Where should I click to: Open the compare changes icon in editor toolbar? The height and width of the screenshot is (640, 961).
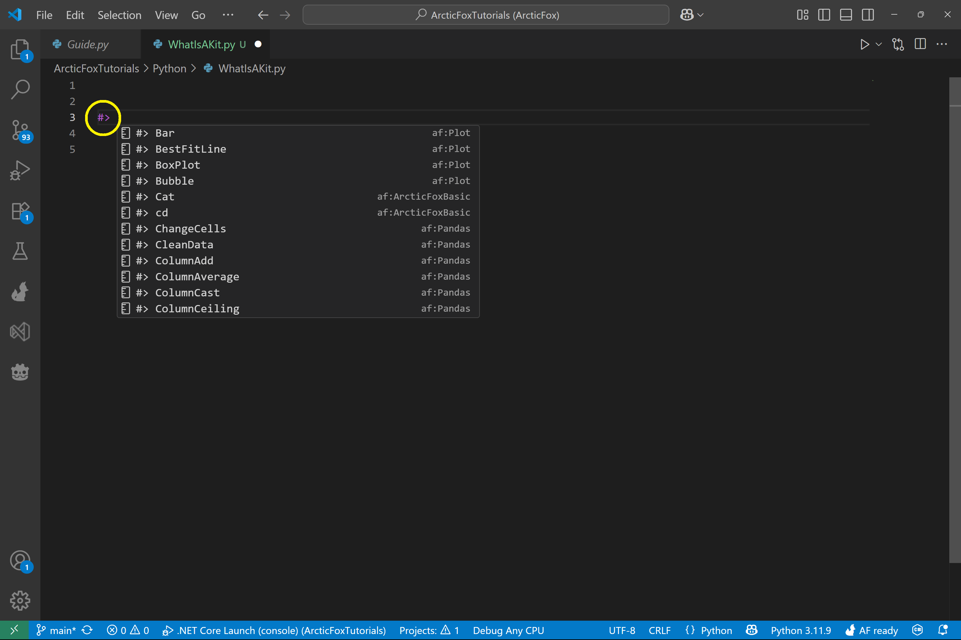point(898,44)
